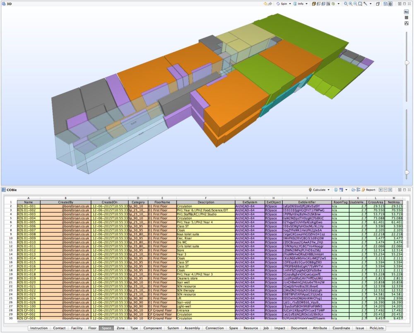
Task: Open the Info dropdown arrow in 3D toolbar
Action: [x=306, y=4]
